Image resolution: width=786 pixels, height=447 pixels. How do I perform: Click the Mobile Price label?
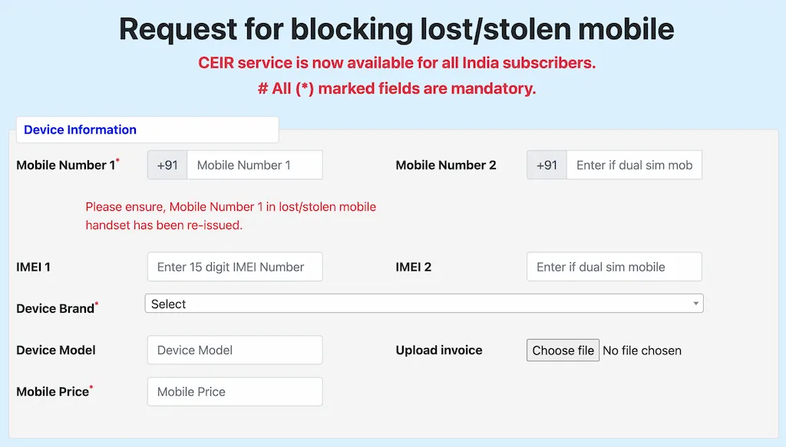coord(52,391)
